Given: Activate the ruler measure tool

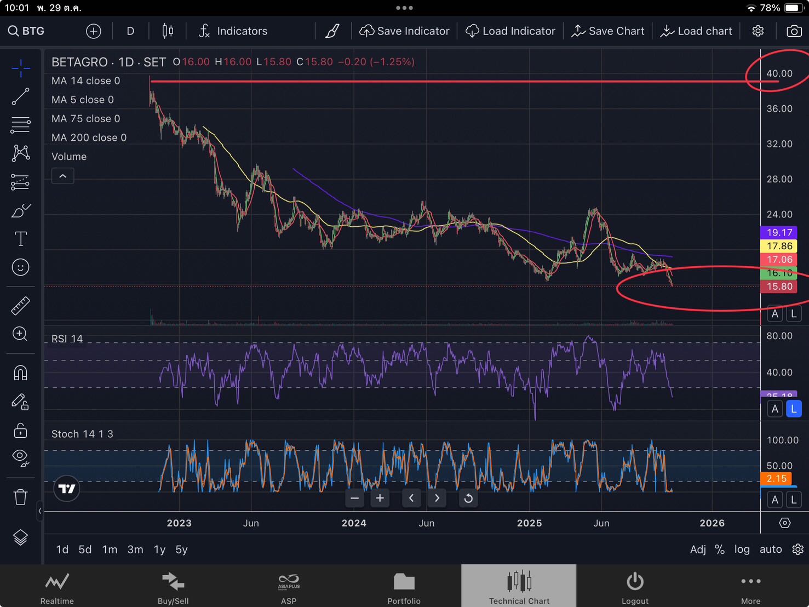Looking at the screenshot, I should coord(20,306).
